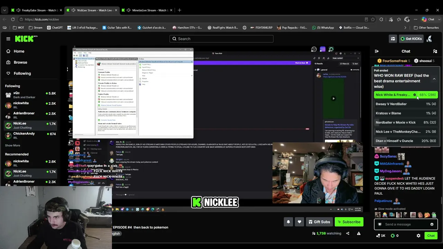Open the 1K channel points icon
The height and width of the screenshot is (249, 443).
pos(381,236)
